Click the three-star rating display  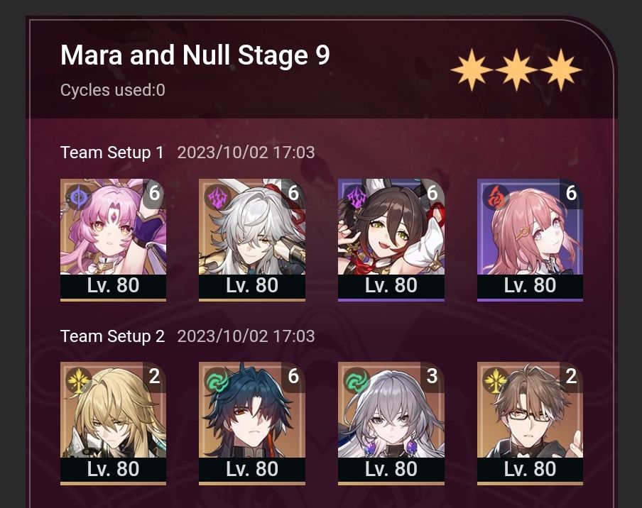(516, 70)
